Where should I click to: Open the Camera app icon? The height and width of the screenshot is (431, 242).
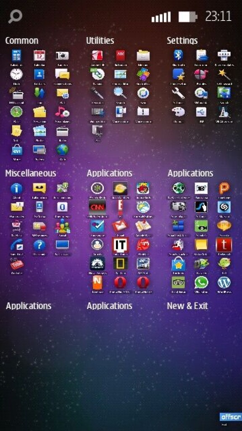pos(62,56)
